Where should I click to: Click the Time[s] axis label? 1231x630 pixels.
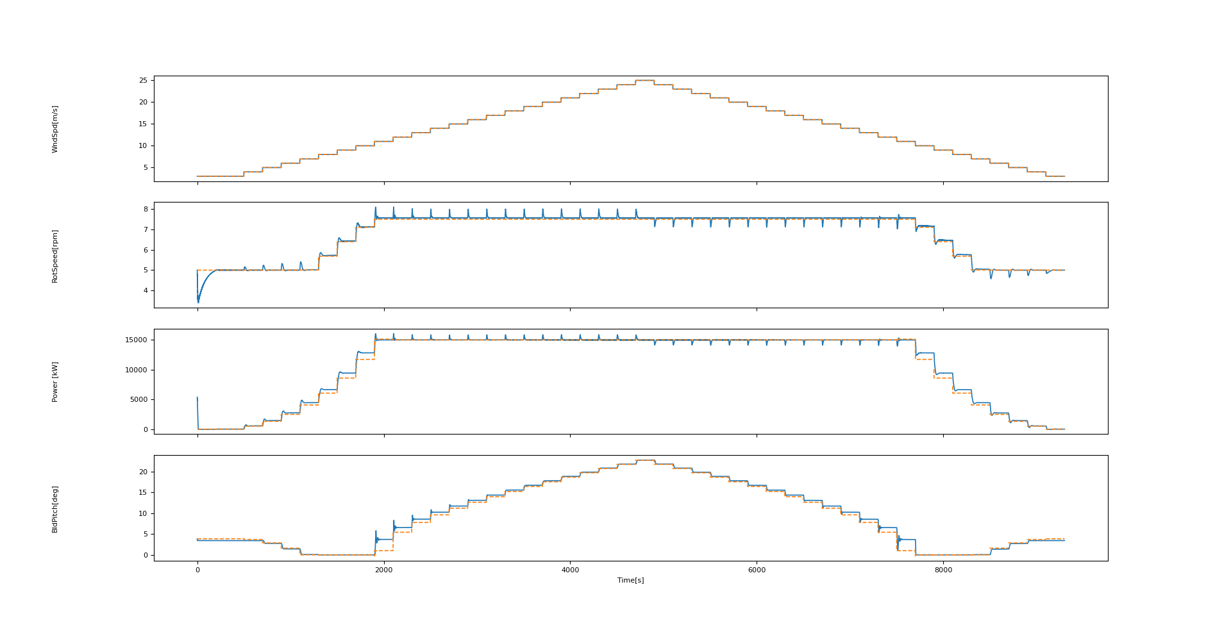630,580
